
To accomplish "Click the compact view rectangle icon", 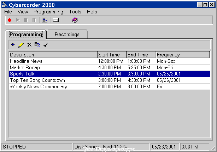I will 55,20.
